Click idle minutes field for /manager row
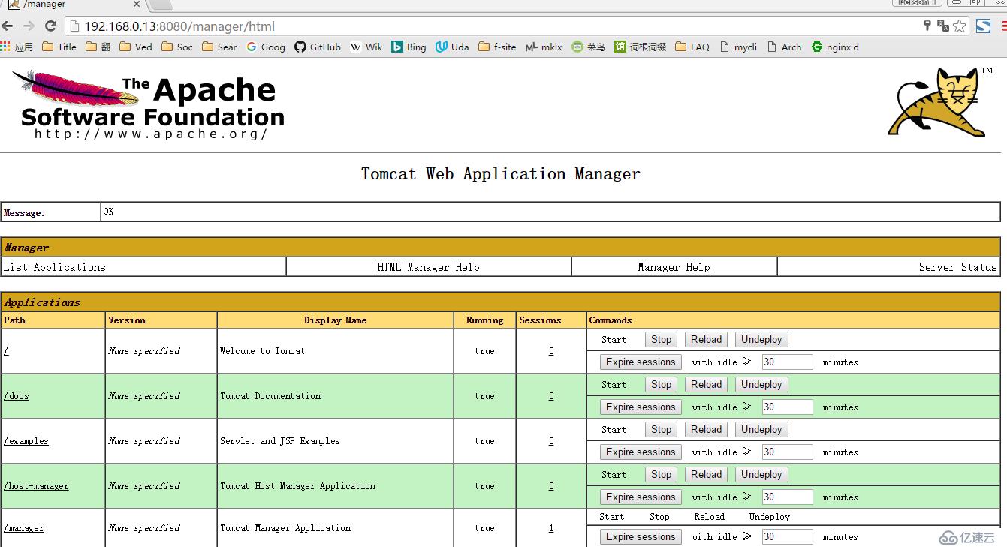Viewport: 1007px width, 547px height. click(x=787, y=537)
